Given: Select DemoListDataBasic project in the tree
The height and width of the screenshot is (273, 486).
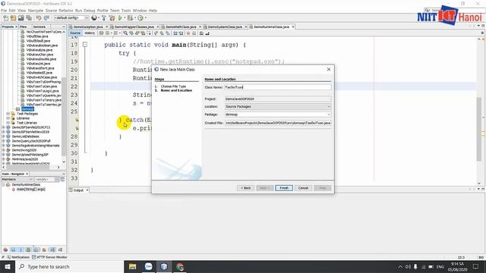Looking at the screenshot, I should pyautogui.click(x=25, y=136).
